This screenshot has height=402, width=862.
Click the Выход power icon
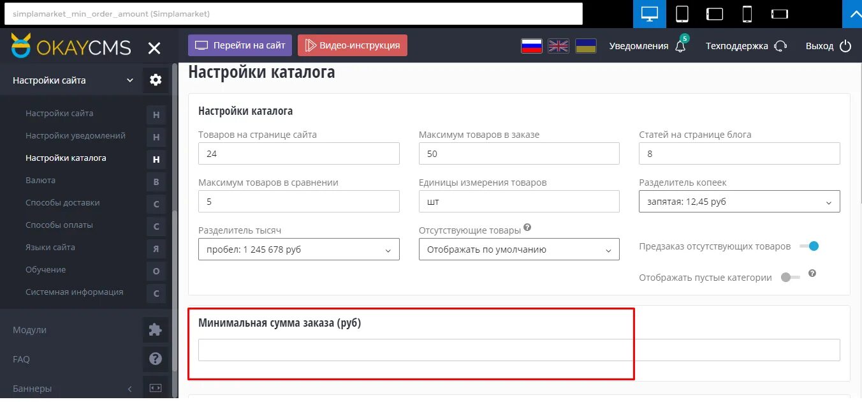[x=845, y=46]
